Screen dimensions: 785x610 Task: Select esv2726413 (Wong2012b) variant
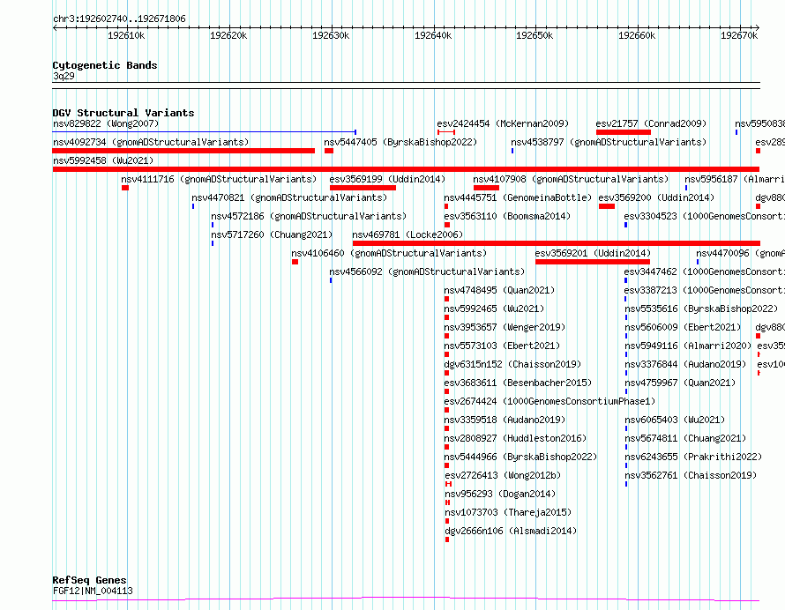503,475
